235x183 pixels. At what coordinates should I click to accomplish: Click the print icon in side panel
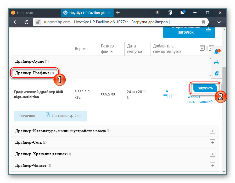[x=216, y=62]
